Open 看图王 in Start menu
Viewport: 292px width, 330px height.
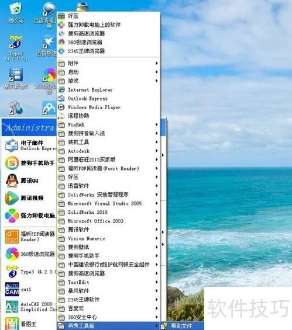30,324
